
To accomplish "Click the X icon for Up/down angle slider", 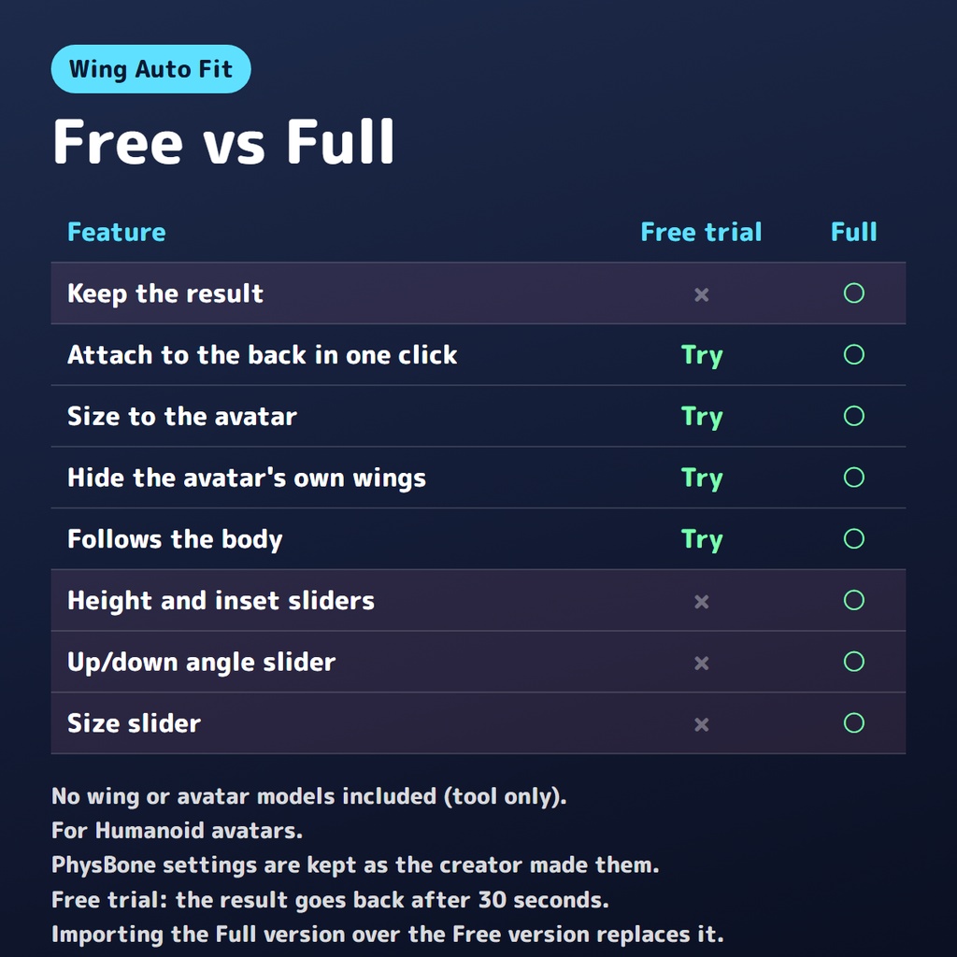I will pos(701,663).
